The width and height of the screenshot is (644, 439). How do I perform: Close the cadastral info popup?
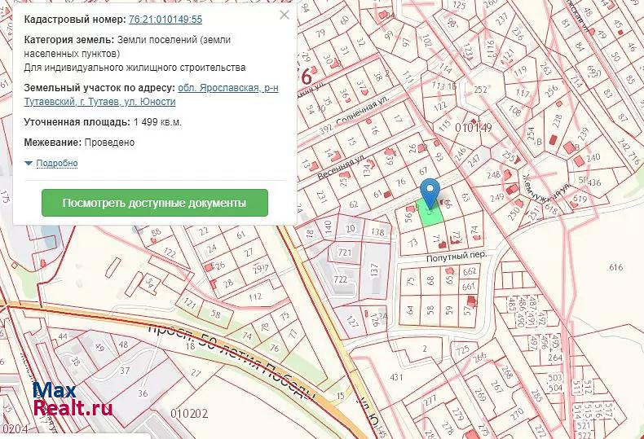click(284, 15)
